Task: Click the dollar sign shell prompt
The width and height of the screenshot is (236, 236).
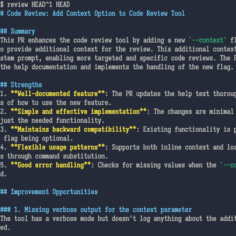Action: click(2, 4)
